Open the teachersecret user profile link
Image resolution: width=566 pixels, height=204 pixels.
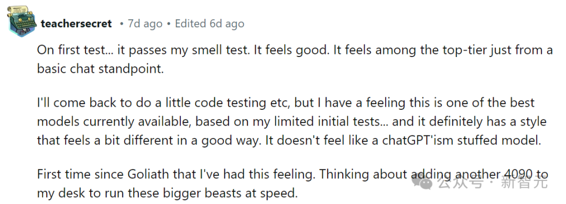click(x=77, y=24)
